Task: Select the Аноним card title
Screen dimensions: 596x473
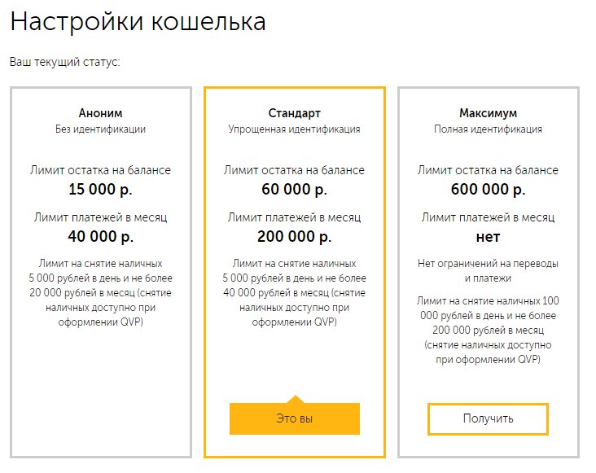Action: click(x=101, y=113)
